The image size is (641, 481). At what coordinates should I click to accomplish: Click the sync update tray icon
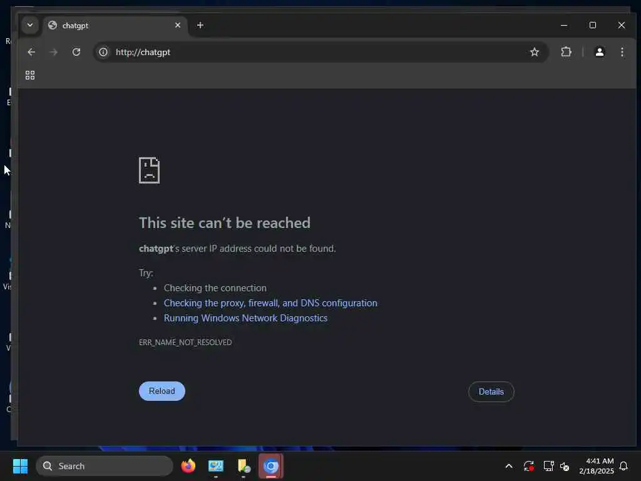[528, 466]
